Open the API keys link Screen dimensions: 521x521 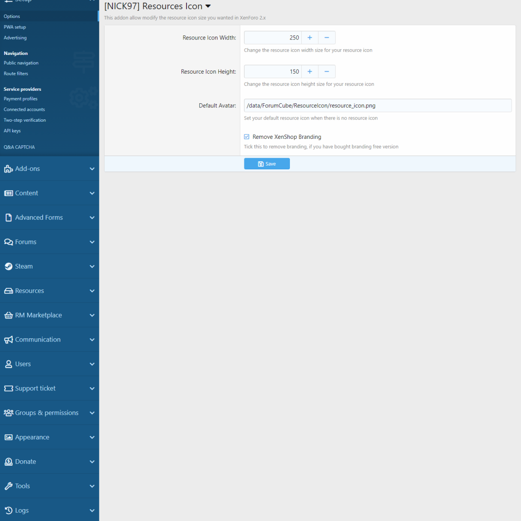(12, 131)
